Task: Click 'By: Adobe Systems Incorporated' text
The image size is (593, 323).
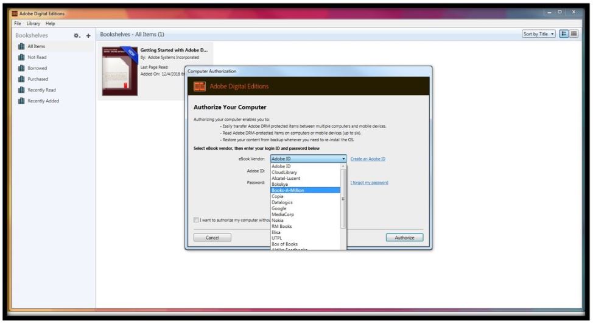Action: (x=170, y=57)
